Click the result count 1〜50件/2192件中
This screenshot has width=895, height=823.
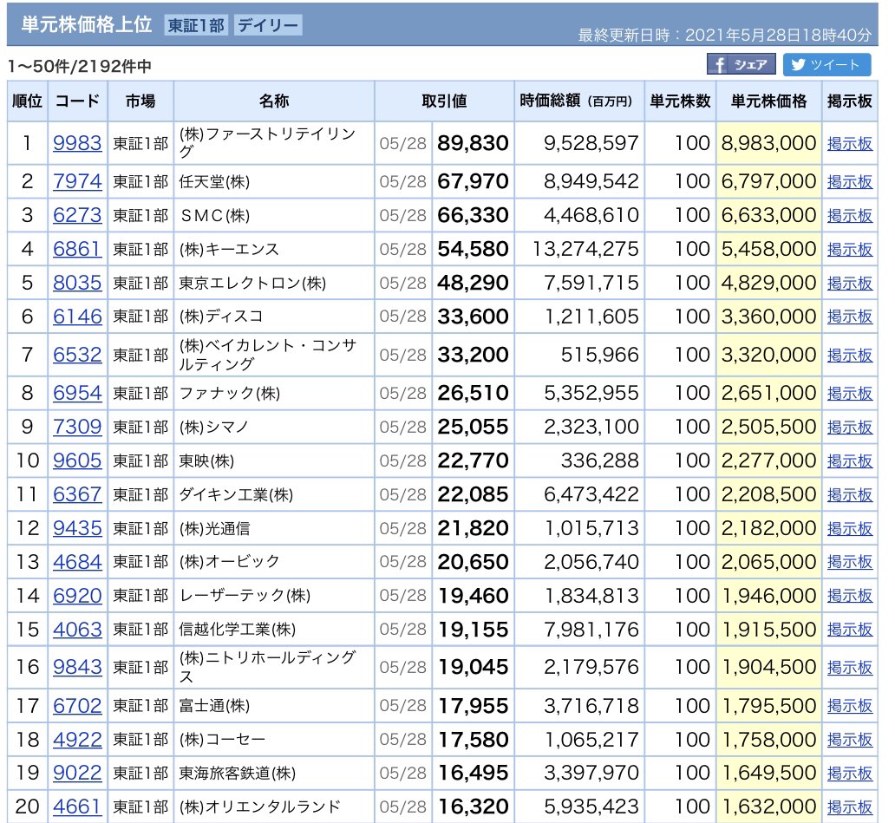click(x=80, y=66)
